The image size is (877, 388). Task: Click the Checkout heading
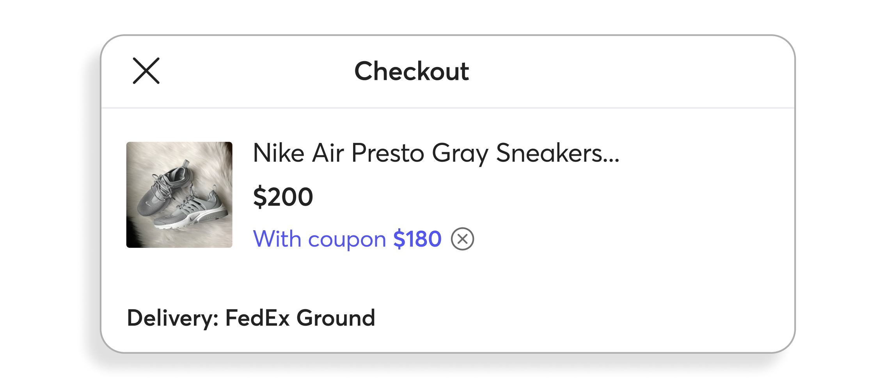(x=411, y=71)
